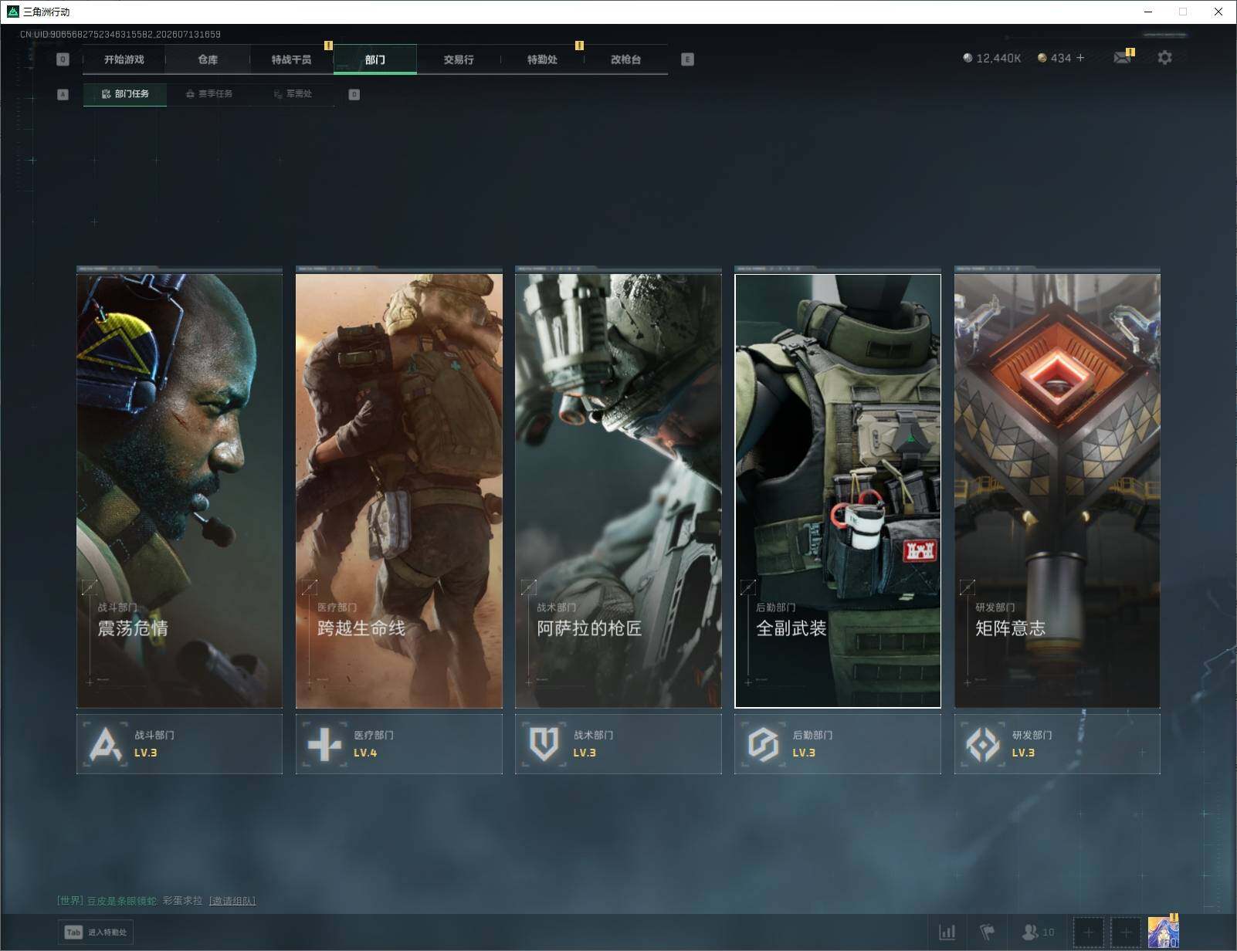Viewport: 1237px width, 951px height.
Task: Open the 阿萨拉的枪匠 tactical department card
Action: click(x=618, y=490)
